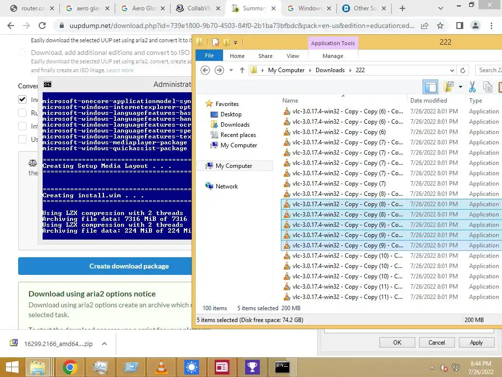Viewport: 502px width, 377px height.
Task: Select 'Download, add additional editions' radio option
Action: click(x=22, y=52)
